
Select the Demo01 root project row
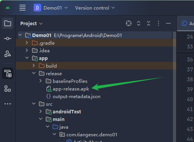pos(95,35)
